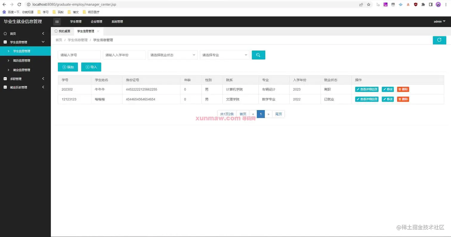Image resolution: width=451 pixels, height=237 pixels.
Task: Close the 学生信息管理 tab
Action: [98, 31]
